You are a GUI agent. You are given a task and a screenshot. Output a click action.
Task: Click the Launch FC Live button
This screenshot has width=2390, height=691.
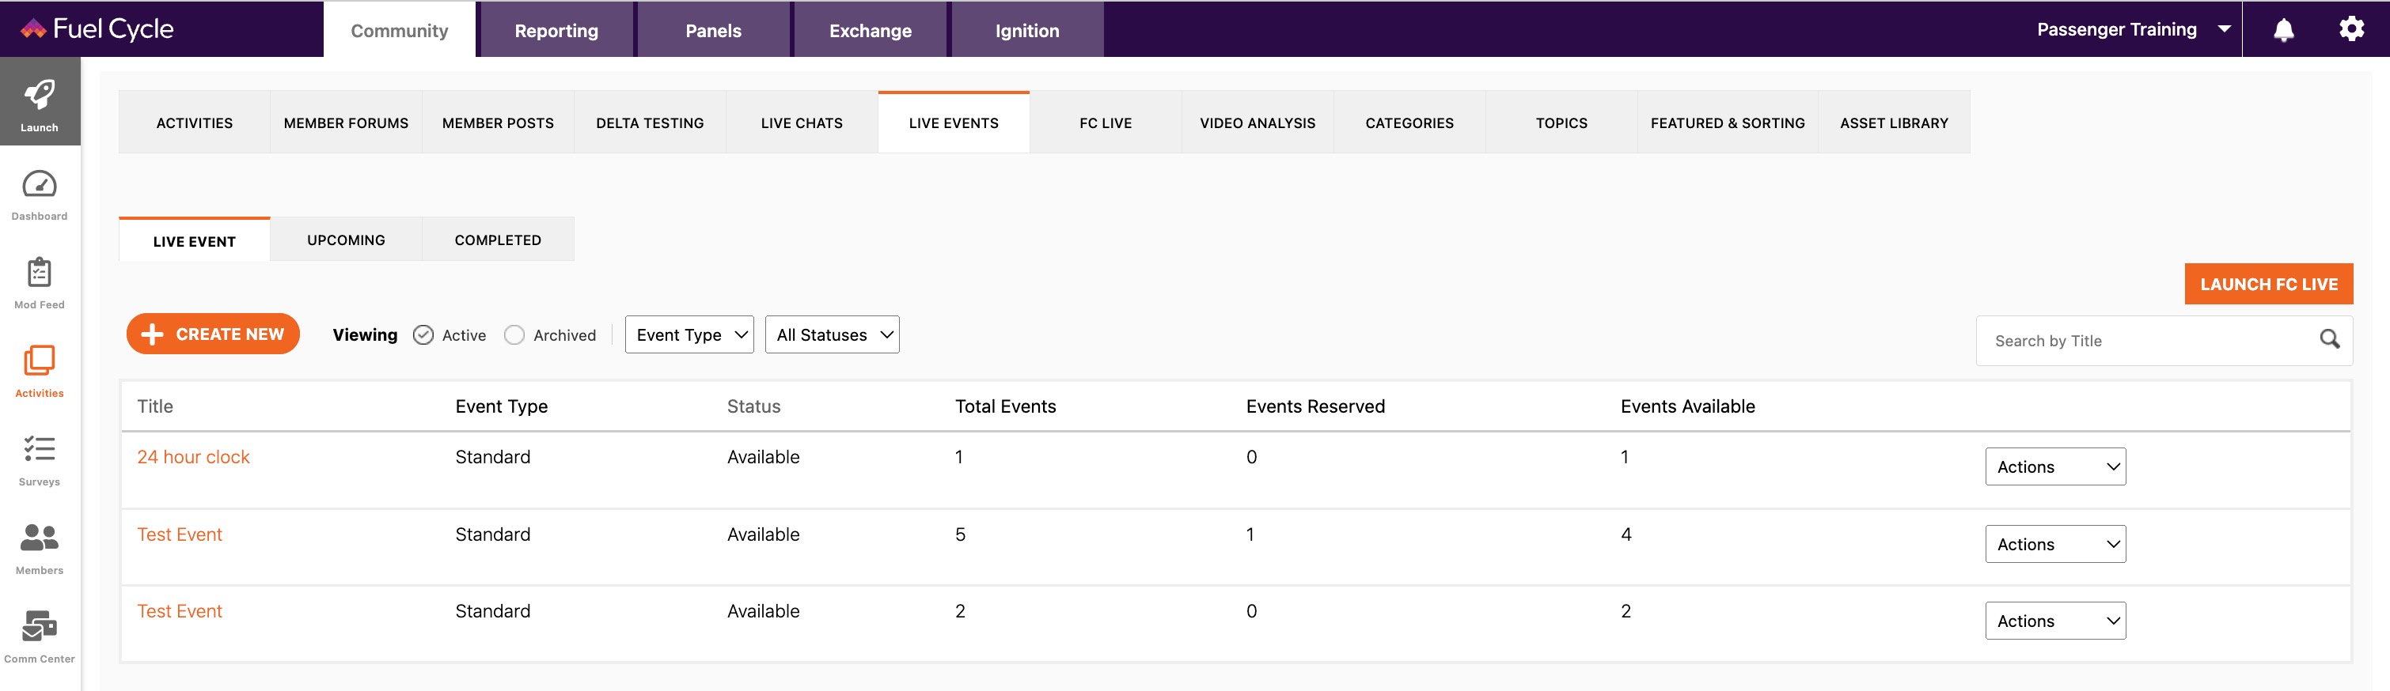point(2268,285)
